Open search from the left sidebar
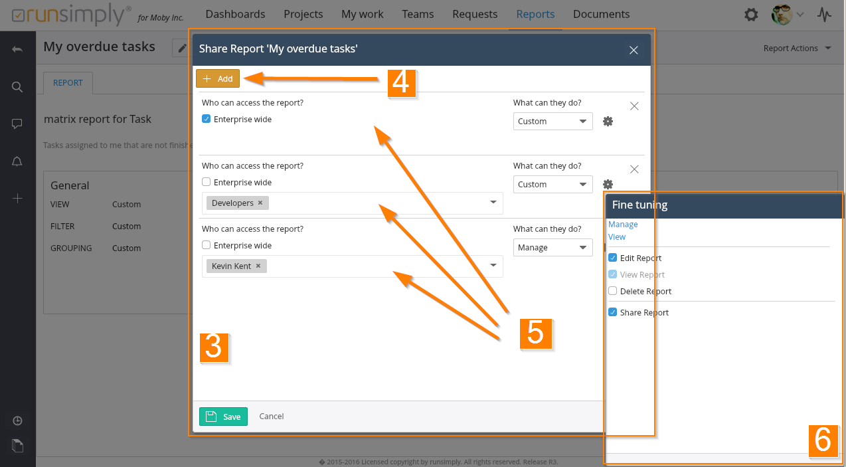The height and width of the screenshot is (467, 846). pyautogui.click(x=17, y=87)
